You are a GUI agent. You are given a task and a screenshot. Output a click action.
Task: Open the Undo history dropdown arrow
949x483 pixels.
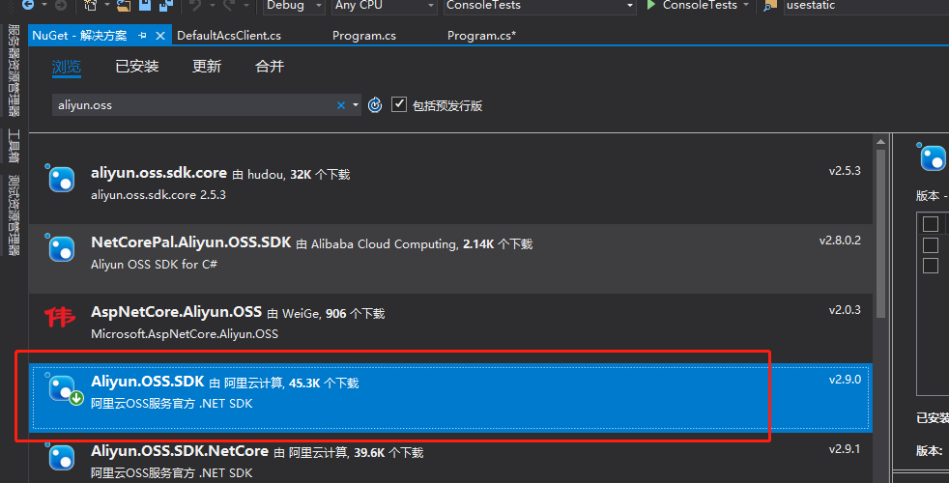[x=212, y=5]
